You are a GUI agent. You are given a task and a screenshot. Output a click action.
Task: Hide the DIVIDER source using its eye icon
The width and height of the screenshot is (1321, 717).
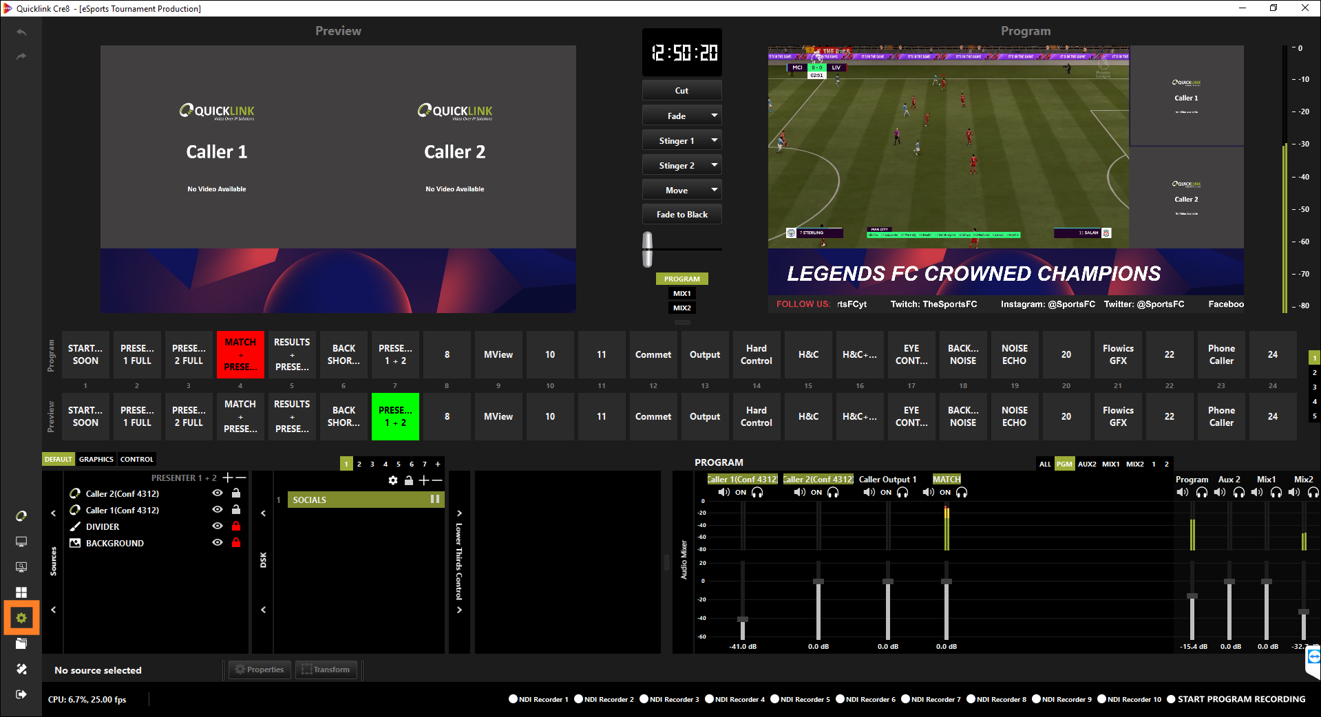click(218, 526)
